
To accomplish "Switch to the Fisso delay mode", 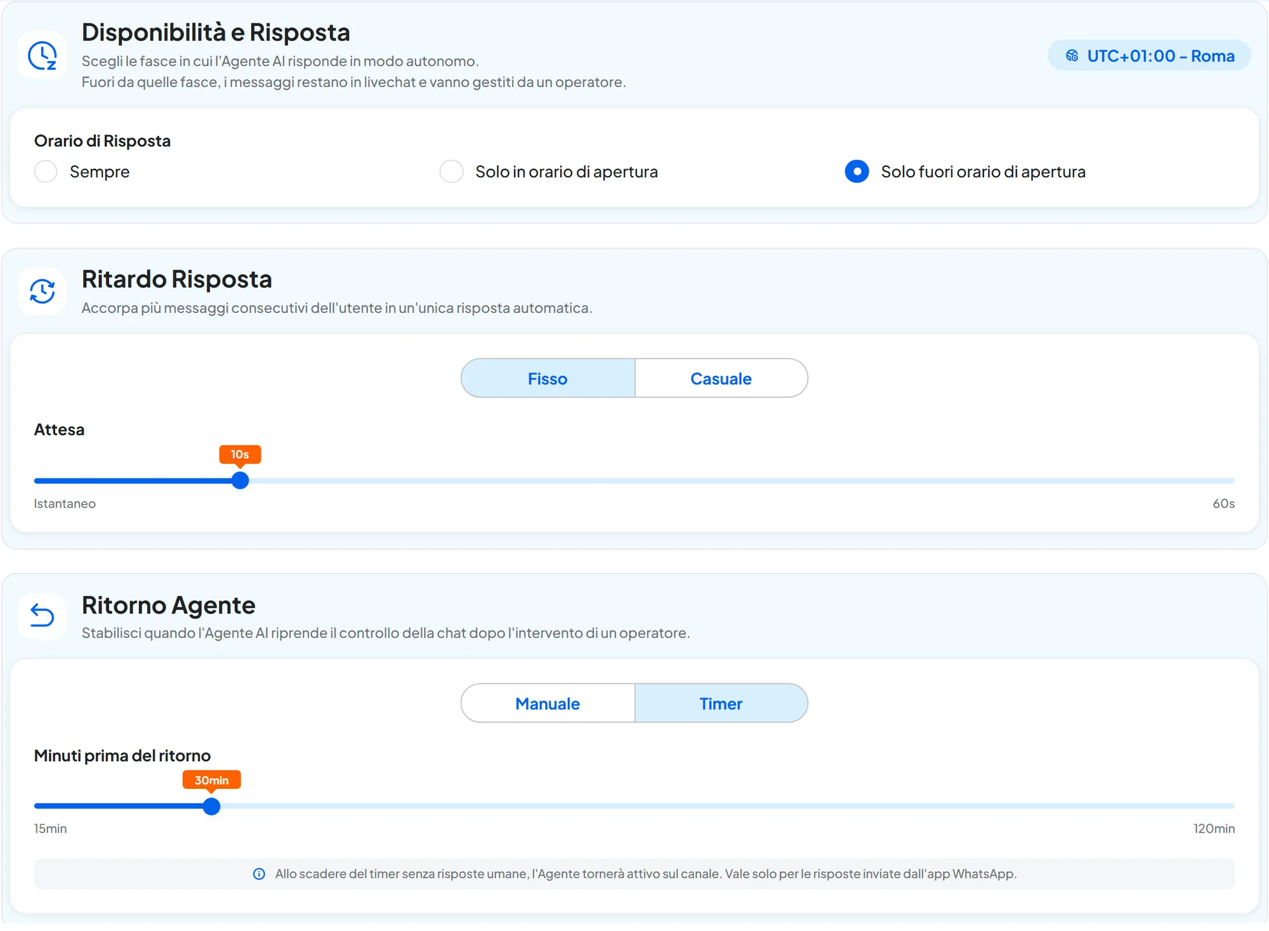I will point(548,378).
